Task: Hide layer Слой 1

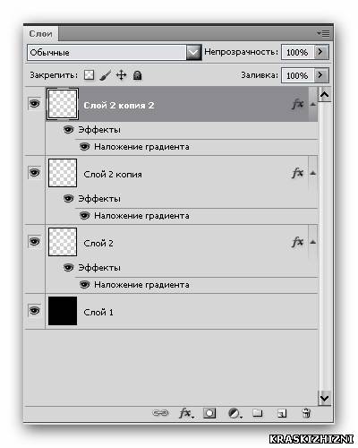Action: click(x=35, y=311)
